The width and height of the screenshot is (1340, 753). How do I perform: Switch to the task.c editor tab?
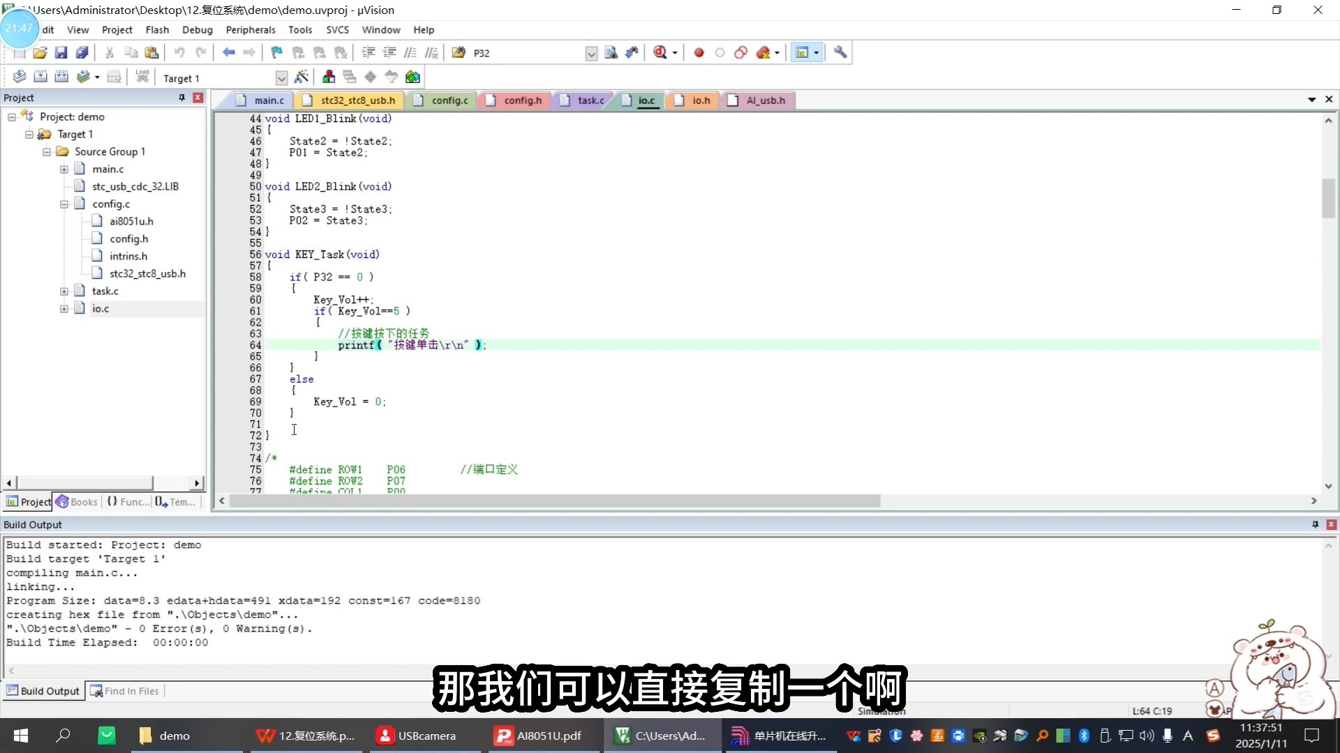click(x=590, y=100)
